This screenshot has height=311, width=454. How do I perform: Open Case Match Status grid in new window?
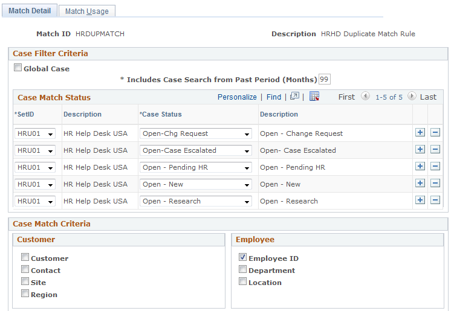(294, 96)
